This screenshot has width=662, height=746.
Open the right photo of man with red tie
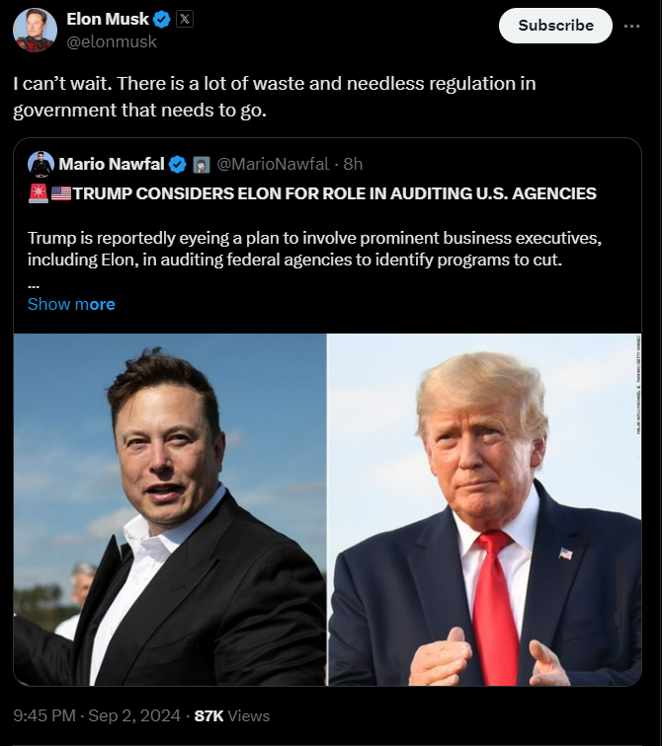(485, 509)
